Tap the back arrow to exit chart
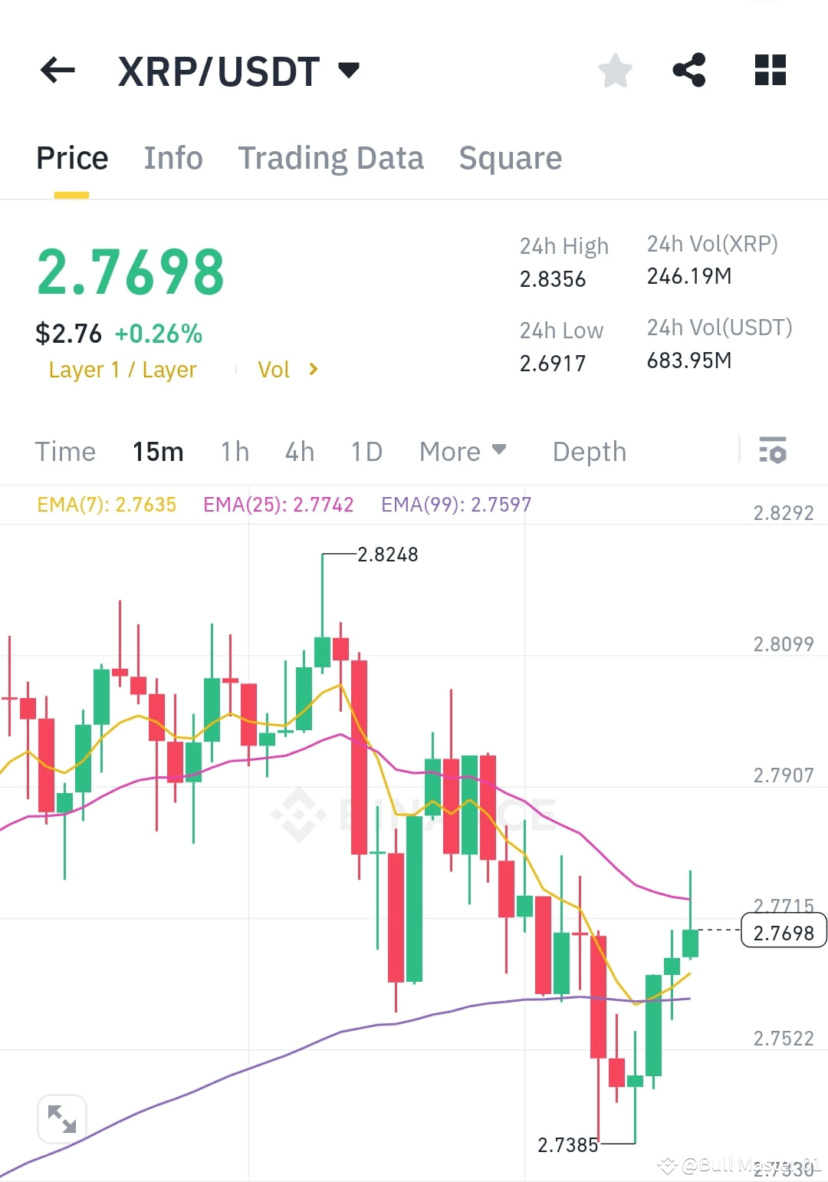The image size is (828, 1182). pyautogui.click(x=58, y=70)
